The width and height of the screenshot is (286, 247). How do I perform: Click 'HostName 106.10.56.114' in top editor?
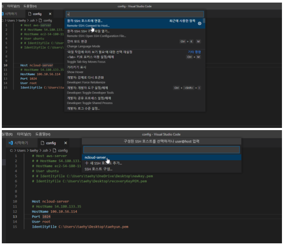40,74
